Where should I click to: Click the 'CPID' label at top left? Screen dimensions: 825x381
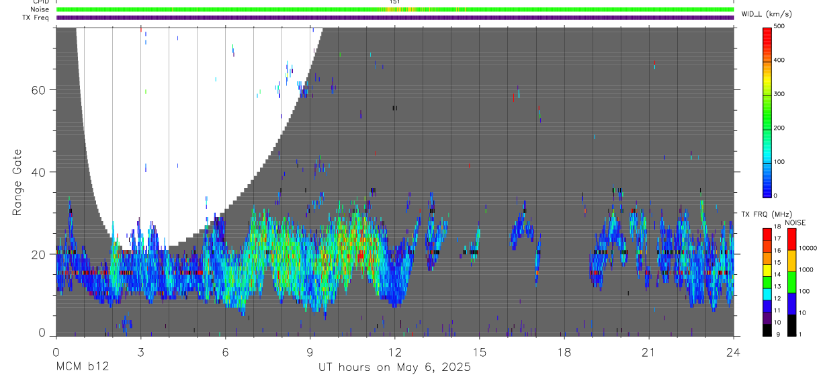click(41, 2)
